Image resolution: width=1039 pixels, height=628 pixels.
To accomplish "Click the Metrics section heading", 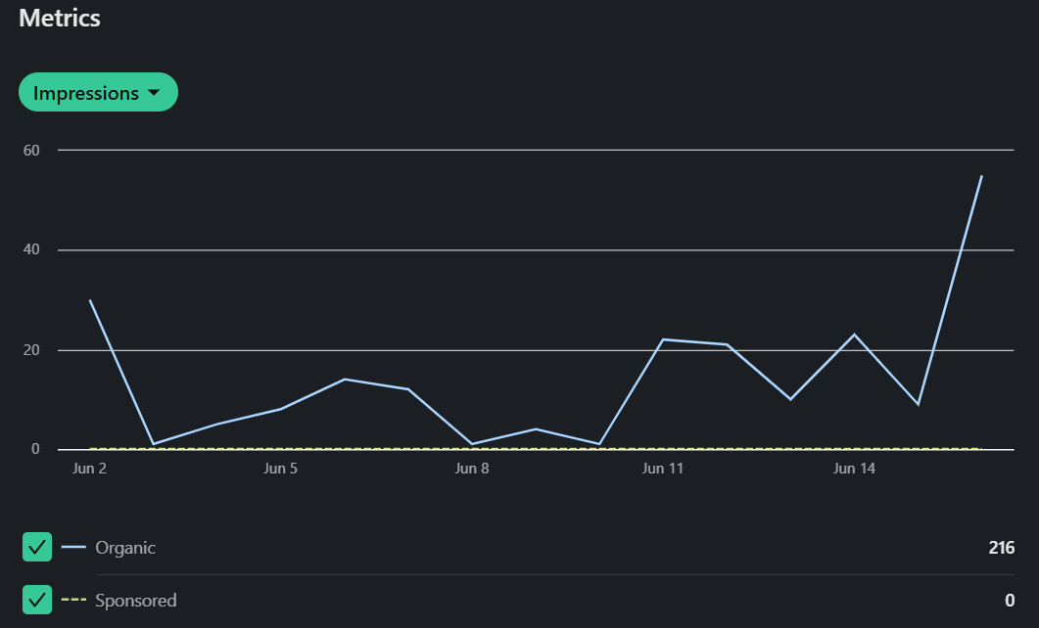I will (x=60, y=18).
